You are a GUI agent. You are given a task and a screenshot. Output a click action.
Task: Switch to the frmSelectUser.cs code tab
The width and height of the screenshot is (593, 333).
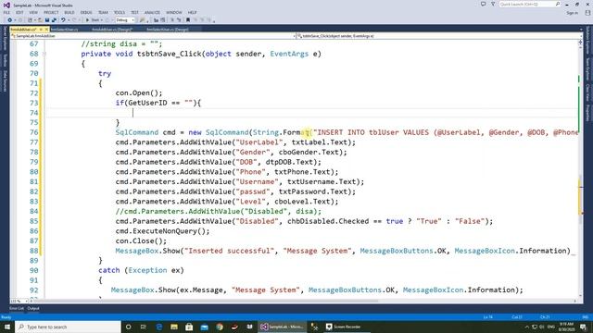point(64,30)
